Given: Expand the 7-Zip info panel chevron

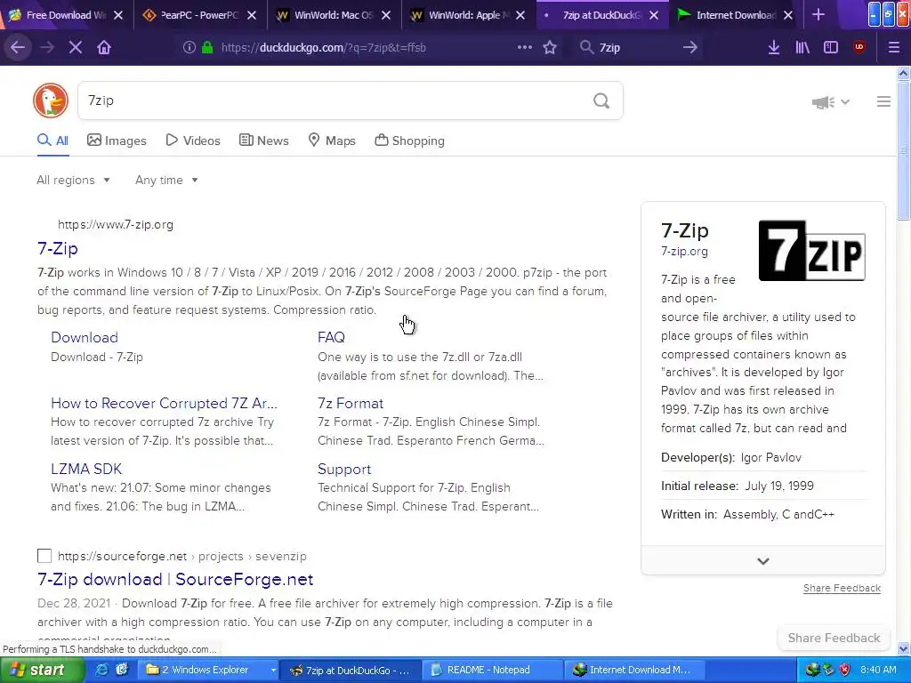Looking at the screenshot, I should pyautogui.click(x=762, y=561).
